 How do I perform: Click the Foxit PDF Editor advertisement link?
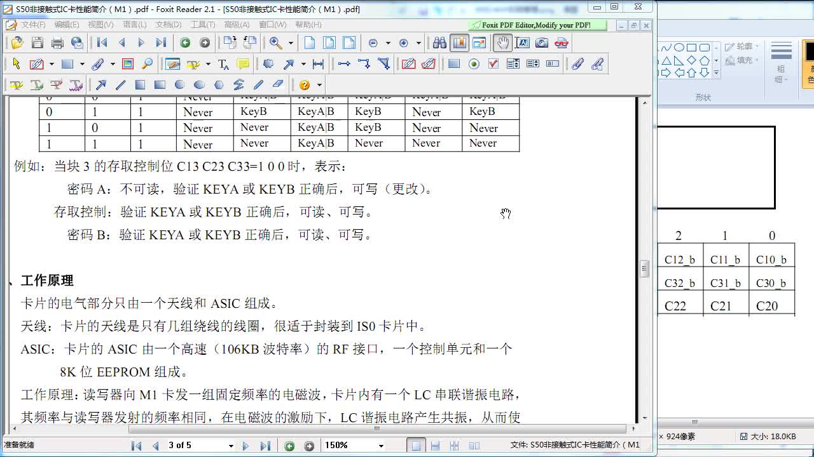[536, 25]
